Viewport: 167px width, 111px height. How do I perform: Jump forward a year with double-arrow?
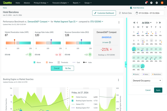(160, 22)
